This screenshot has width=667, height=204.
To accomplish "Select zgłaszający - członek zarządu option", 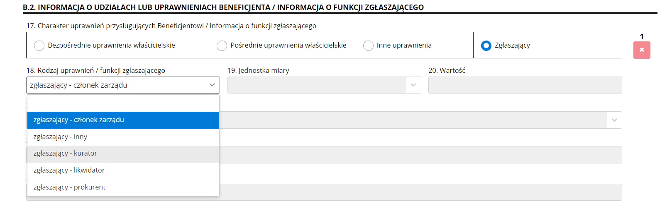I will [x=123, y=120].
